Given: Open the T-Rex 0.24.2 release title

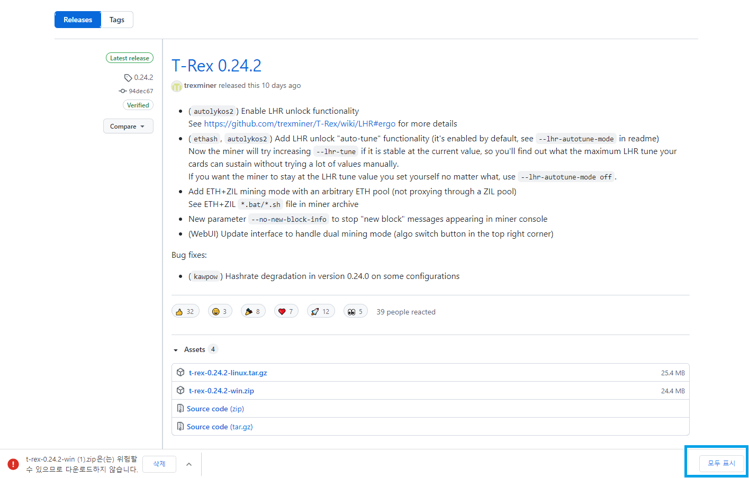Looking at the screenshot, I should pyautogui.click(x=216, y=66).
